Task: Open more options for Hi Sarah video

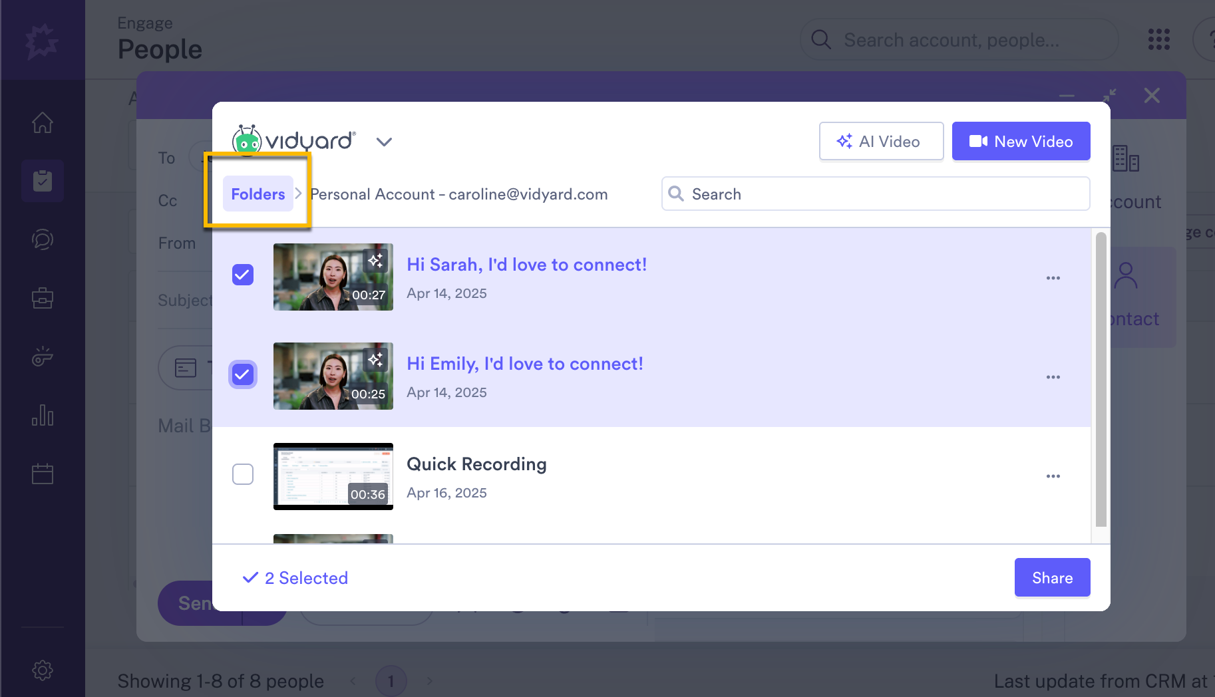Action: pos(1053,278)
